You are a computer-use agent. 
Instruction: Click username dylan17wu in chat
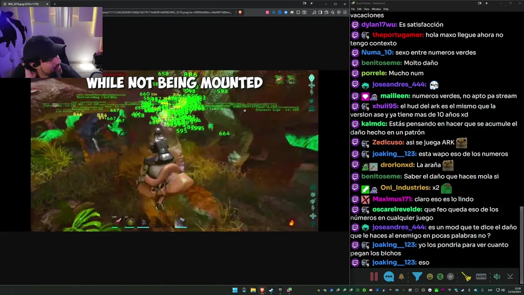pyautogui.click(x=379, y=25)
